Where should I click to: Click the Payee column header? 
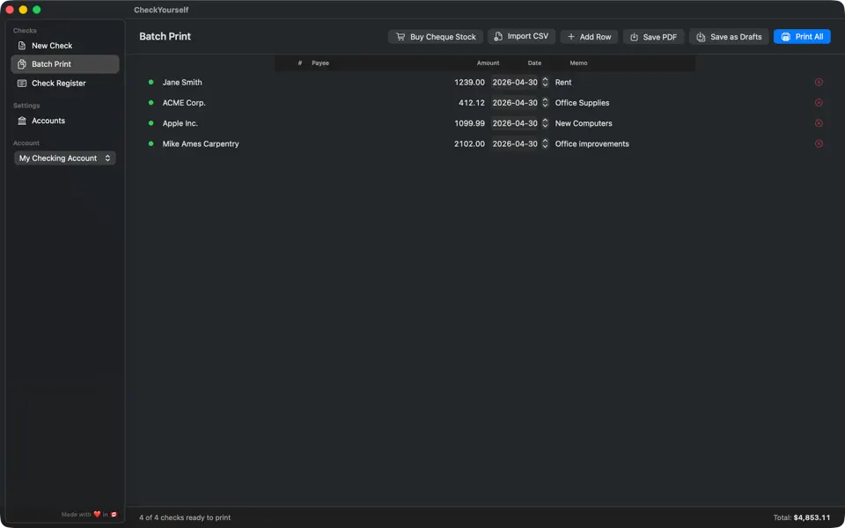[320, 63]
